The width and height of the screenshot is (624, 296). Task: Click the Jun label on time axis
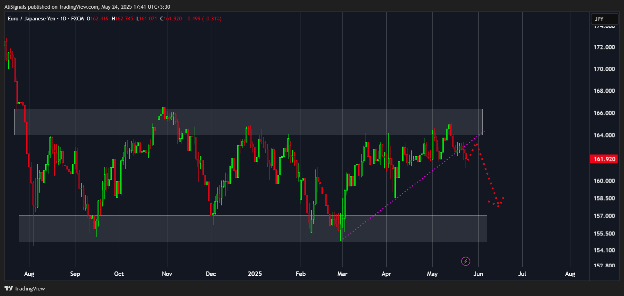click(478, 274)
